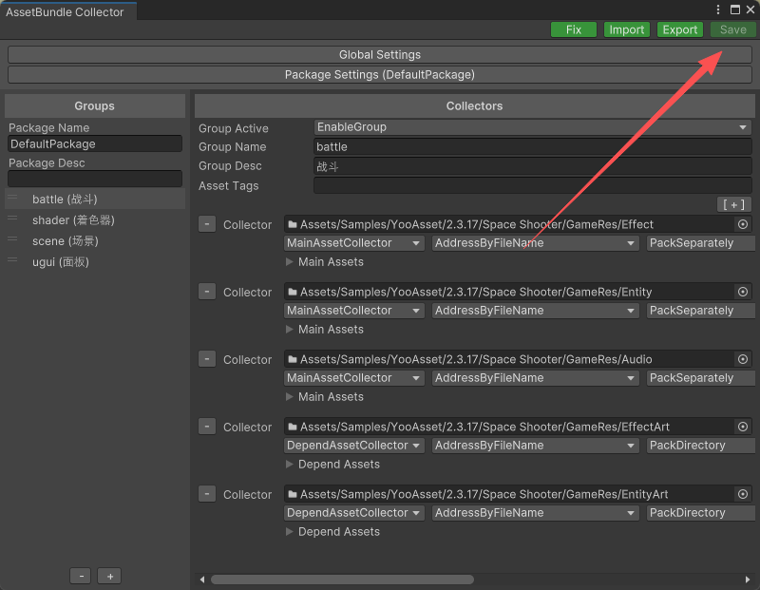The height and width of the screenshot is (590, 760).
Task: Select the scene (场景) group
Action: pos(95,241)
